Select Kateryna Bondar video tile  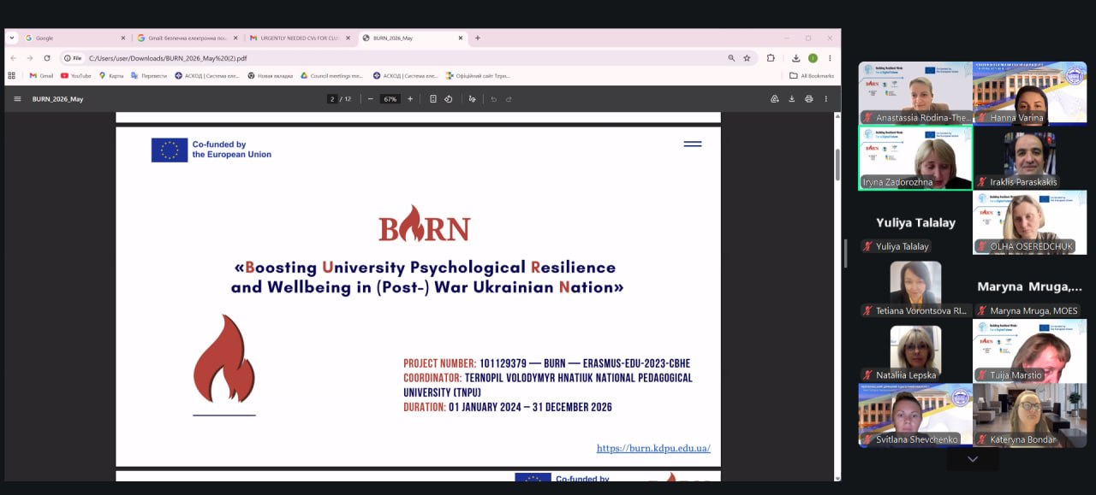(1030, 415)
